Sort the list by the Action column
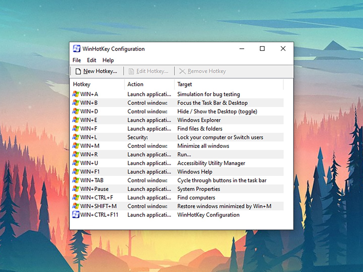Screen dimensions: 363x272 136,84
